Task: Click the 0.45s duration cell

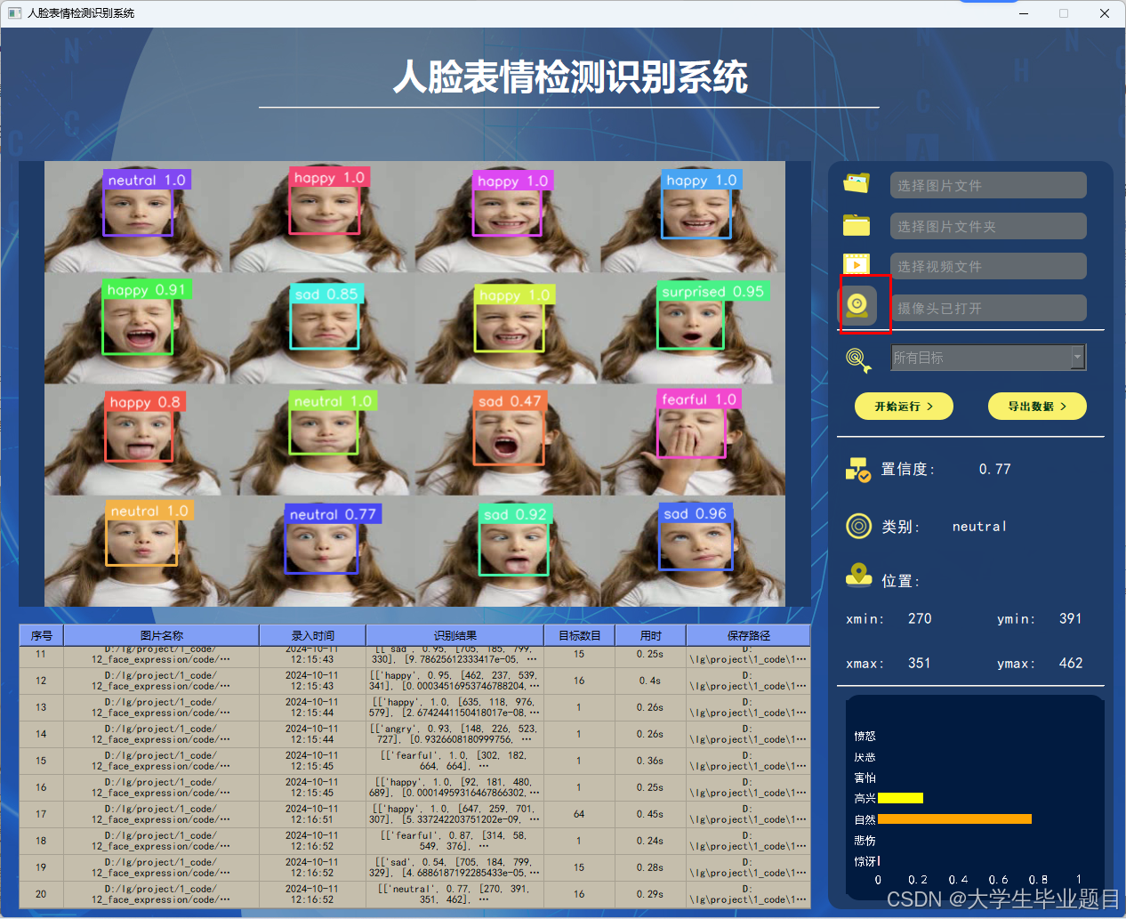Action: click(x=650, y=814)
